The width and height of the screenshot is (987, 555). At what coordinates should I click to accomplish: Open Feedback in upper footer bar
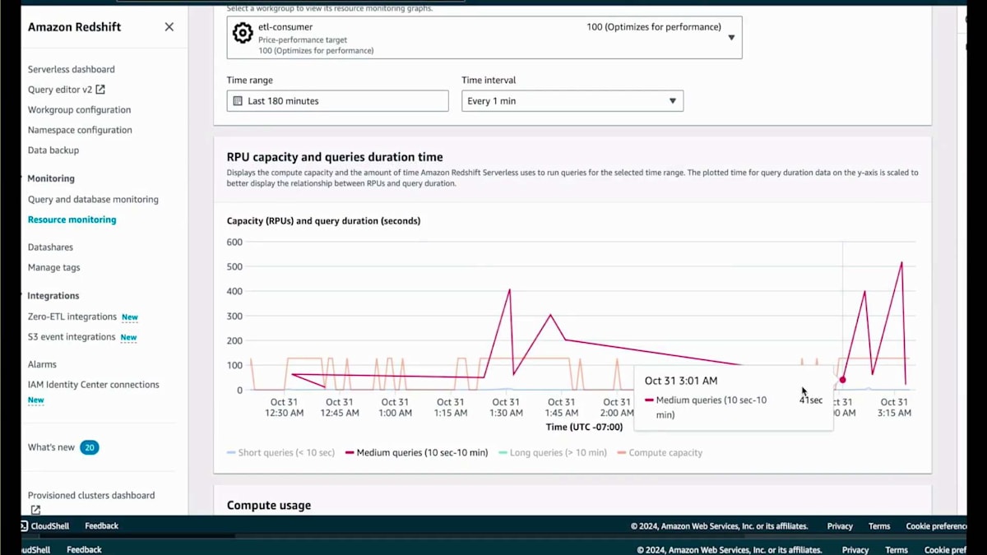(x=102, y=526)
